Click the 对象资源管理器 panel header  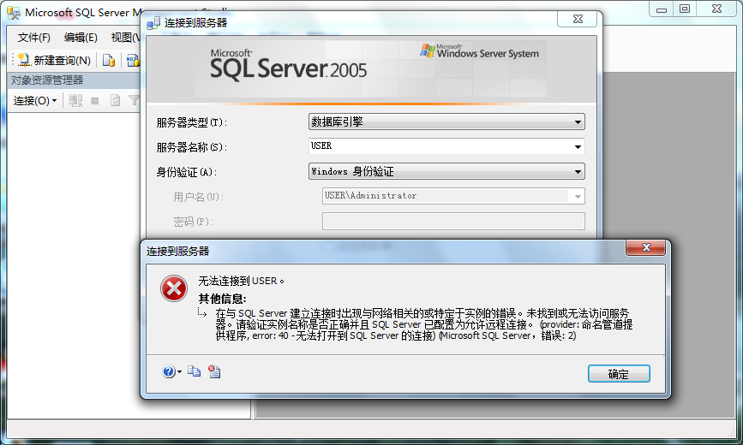pos(74,80)
